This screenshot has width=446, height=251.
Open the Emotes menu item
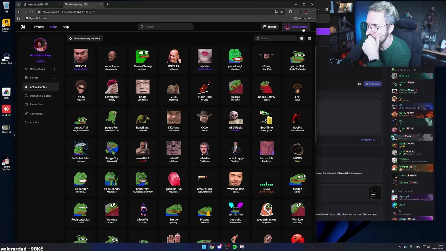pos(39,27)
